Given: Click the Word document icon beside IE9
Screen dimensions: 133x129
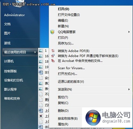Looking at the screenshot, I should tap(41, 72).
